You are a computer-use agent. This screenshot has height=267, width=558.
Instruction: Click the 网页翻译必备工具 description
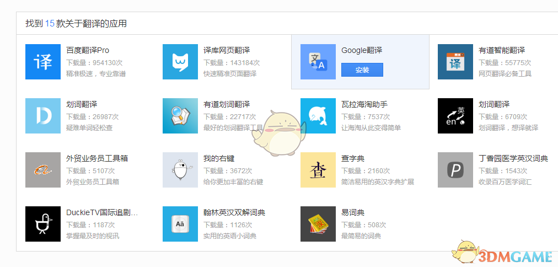(x=505, y=74)
